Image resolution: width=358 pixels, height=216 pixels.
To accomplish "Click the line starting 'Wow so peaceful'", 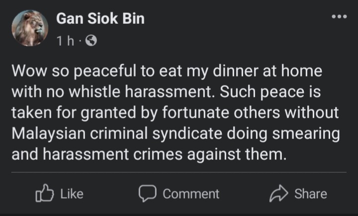I will pos(167,71).
